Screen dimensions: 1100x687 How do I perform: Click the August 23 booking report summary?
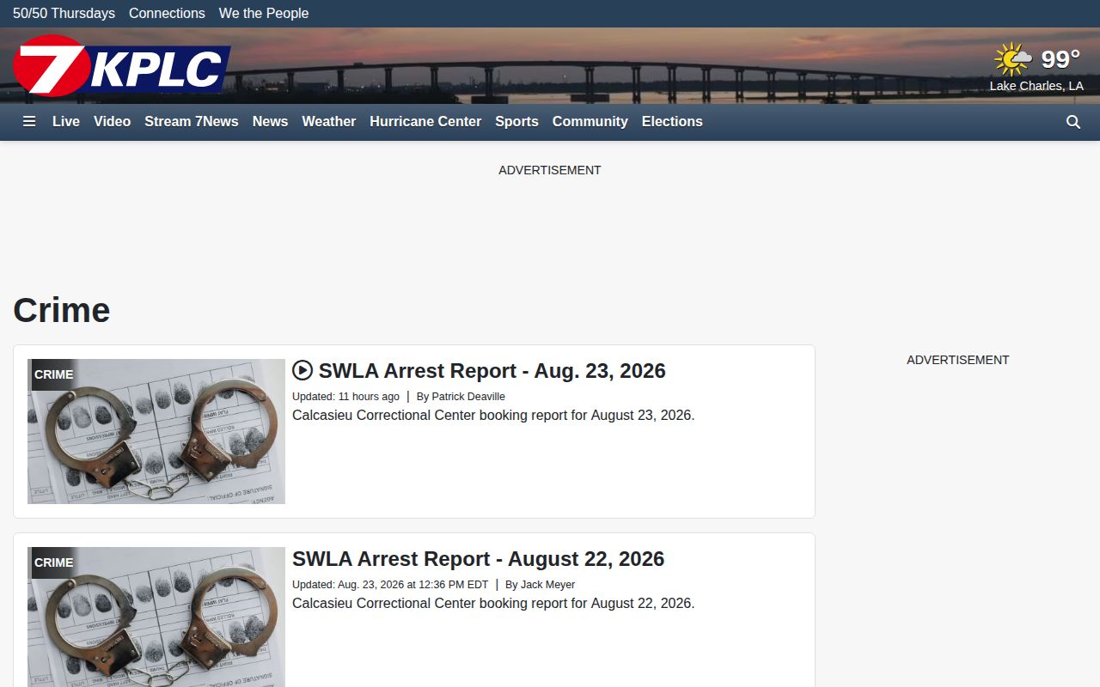493,416
